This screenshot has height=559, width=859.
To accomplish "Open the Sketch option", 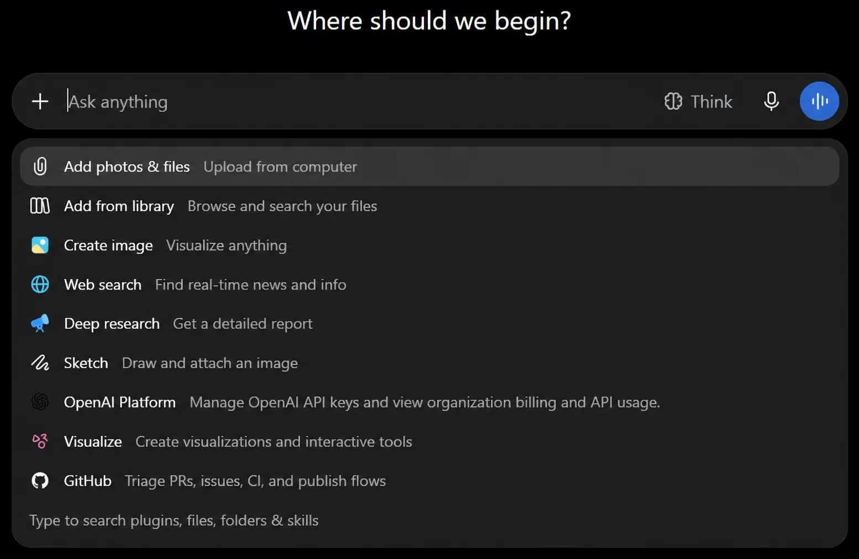I will 429,363.
